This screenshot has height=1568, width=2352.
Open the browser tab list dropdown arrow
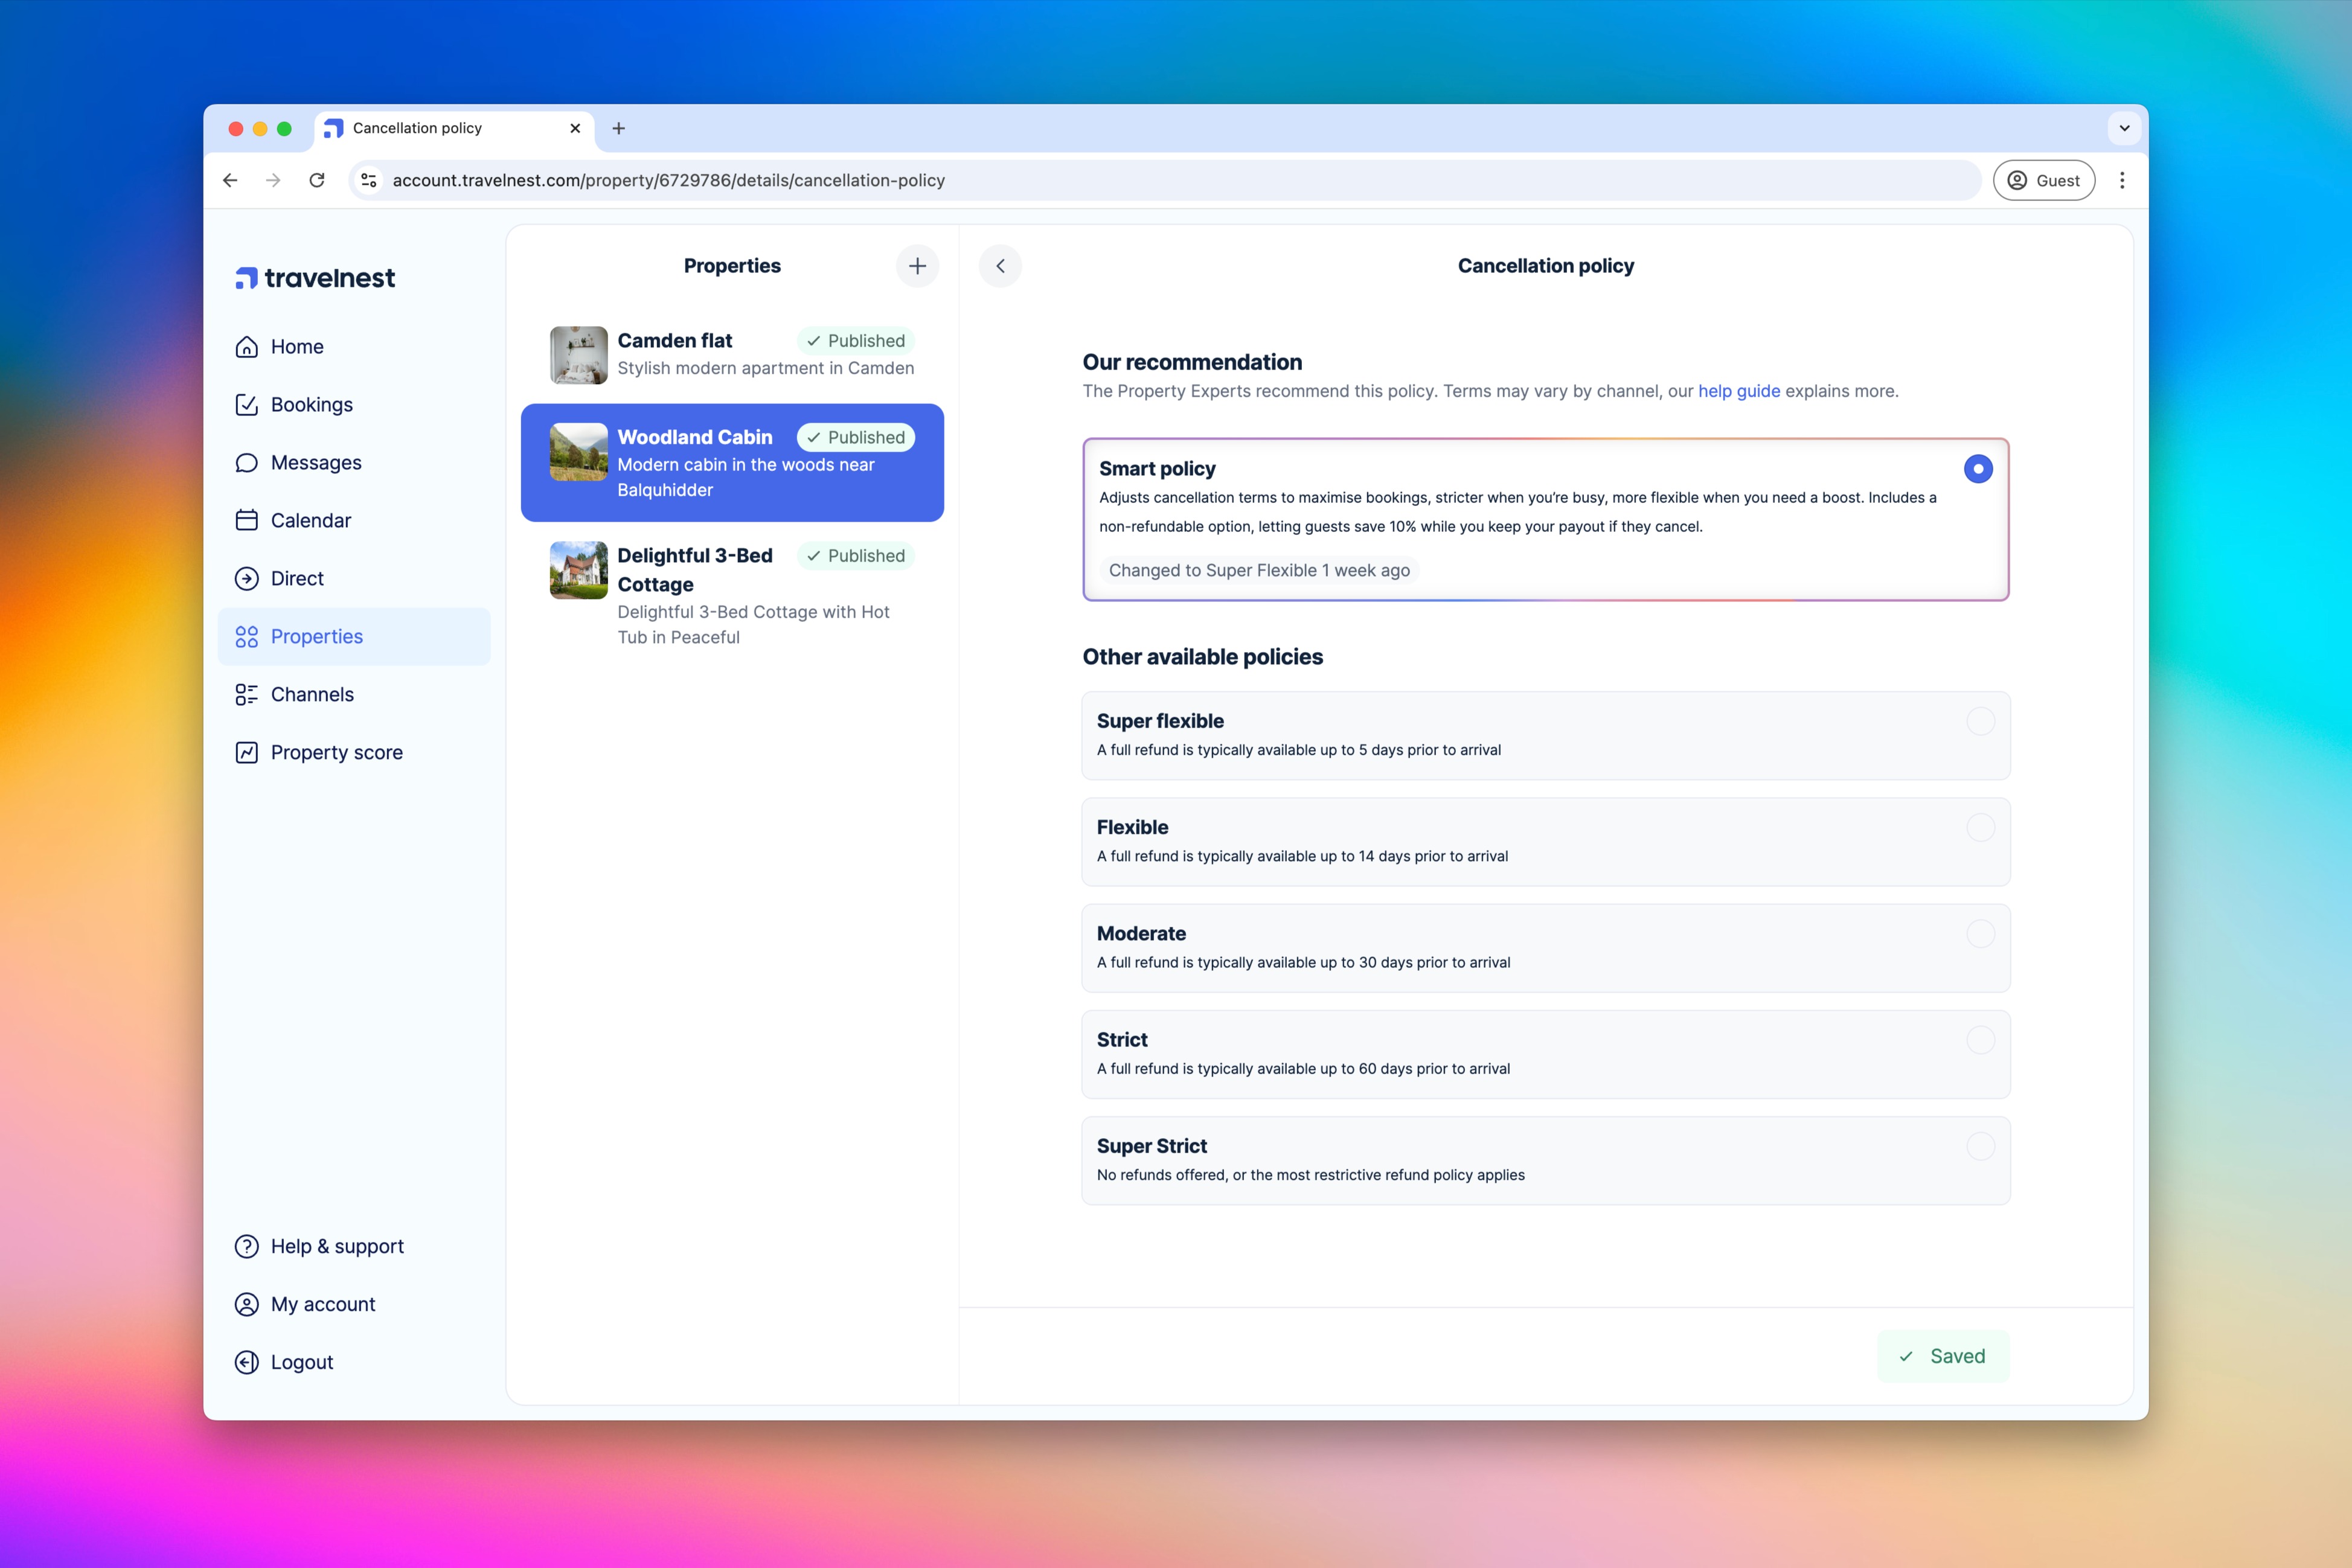tap(2124, 128)
